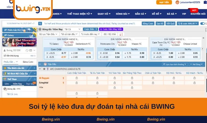Close the featured matches carousel with X

203,38
